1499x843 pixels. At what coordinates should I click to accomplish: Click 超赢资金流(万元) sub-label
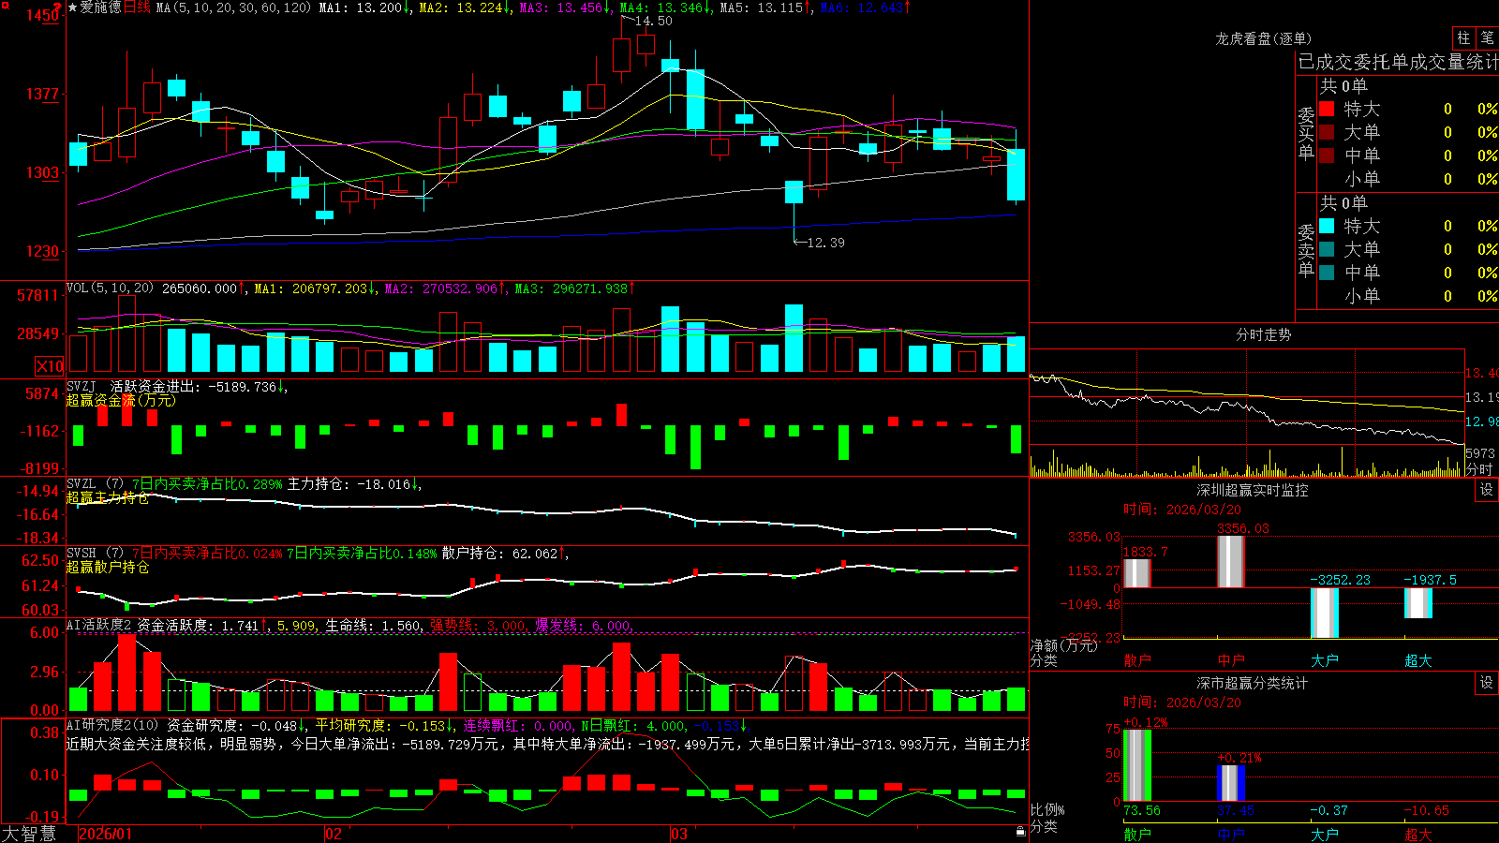121,400
